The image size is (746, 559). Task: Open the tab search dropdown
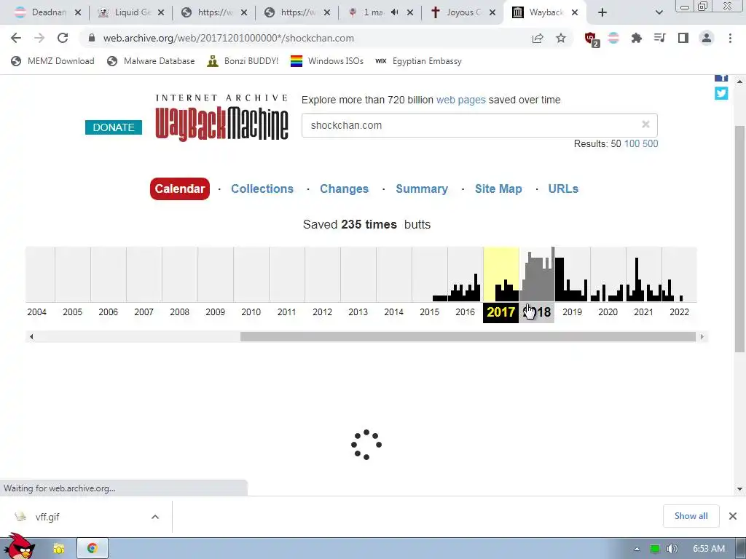click(659, 12)
